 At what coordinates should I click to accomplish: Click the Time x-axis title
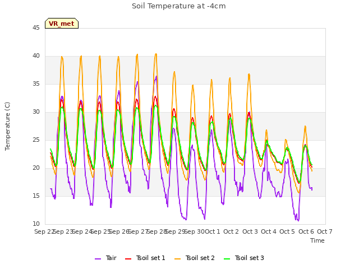(x=317, y=240)
